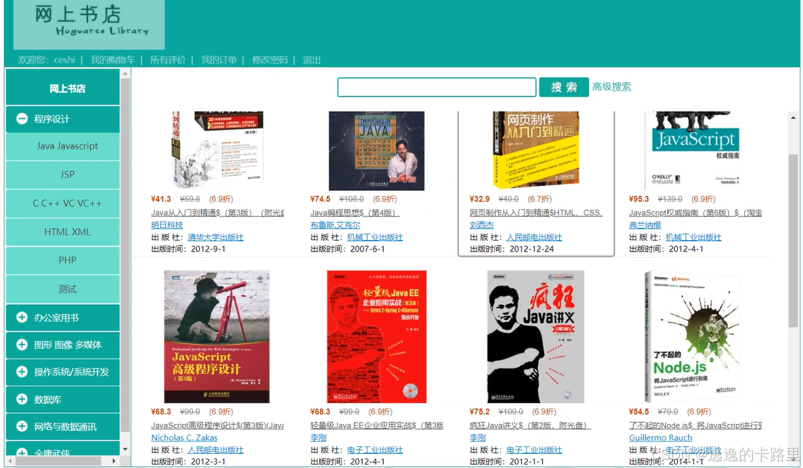This screenshot has width=803, height=468.
Task: Click author link Nicholas C. Zakas
Action: pos(184,438)
